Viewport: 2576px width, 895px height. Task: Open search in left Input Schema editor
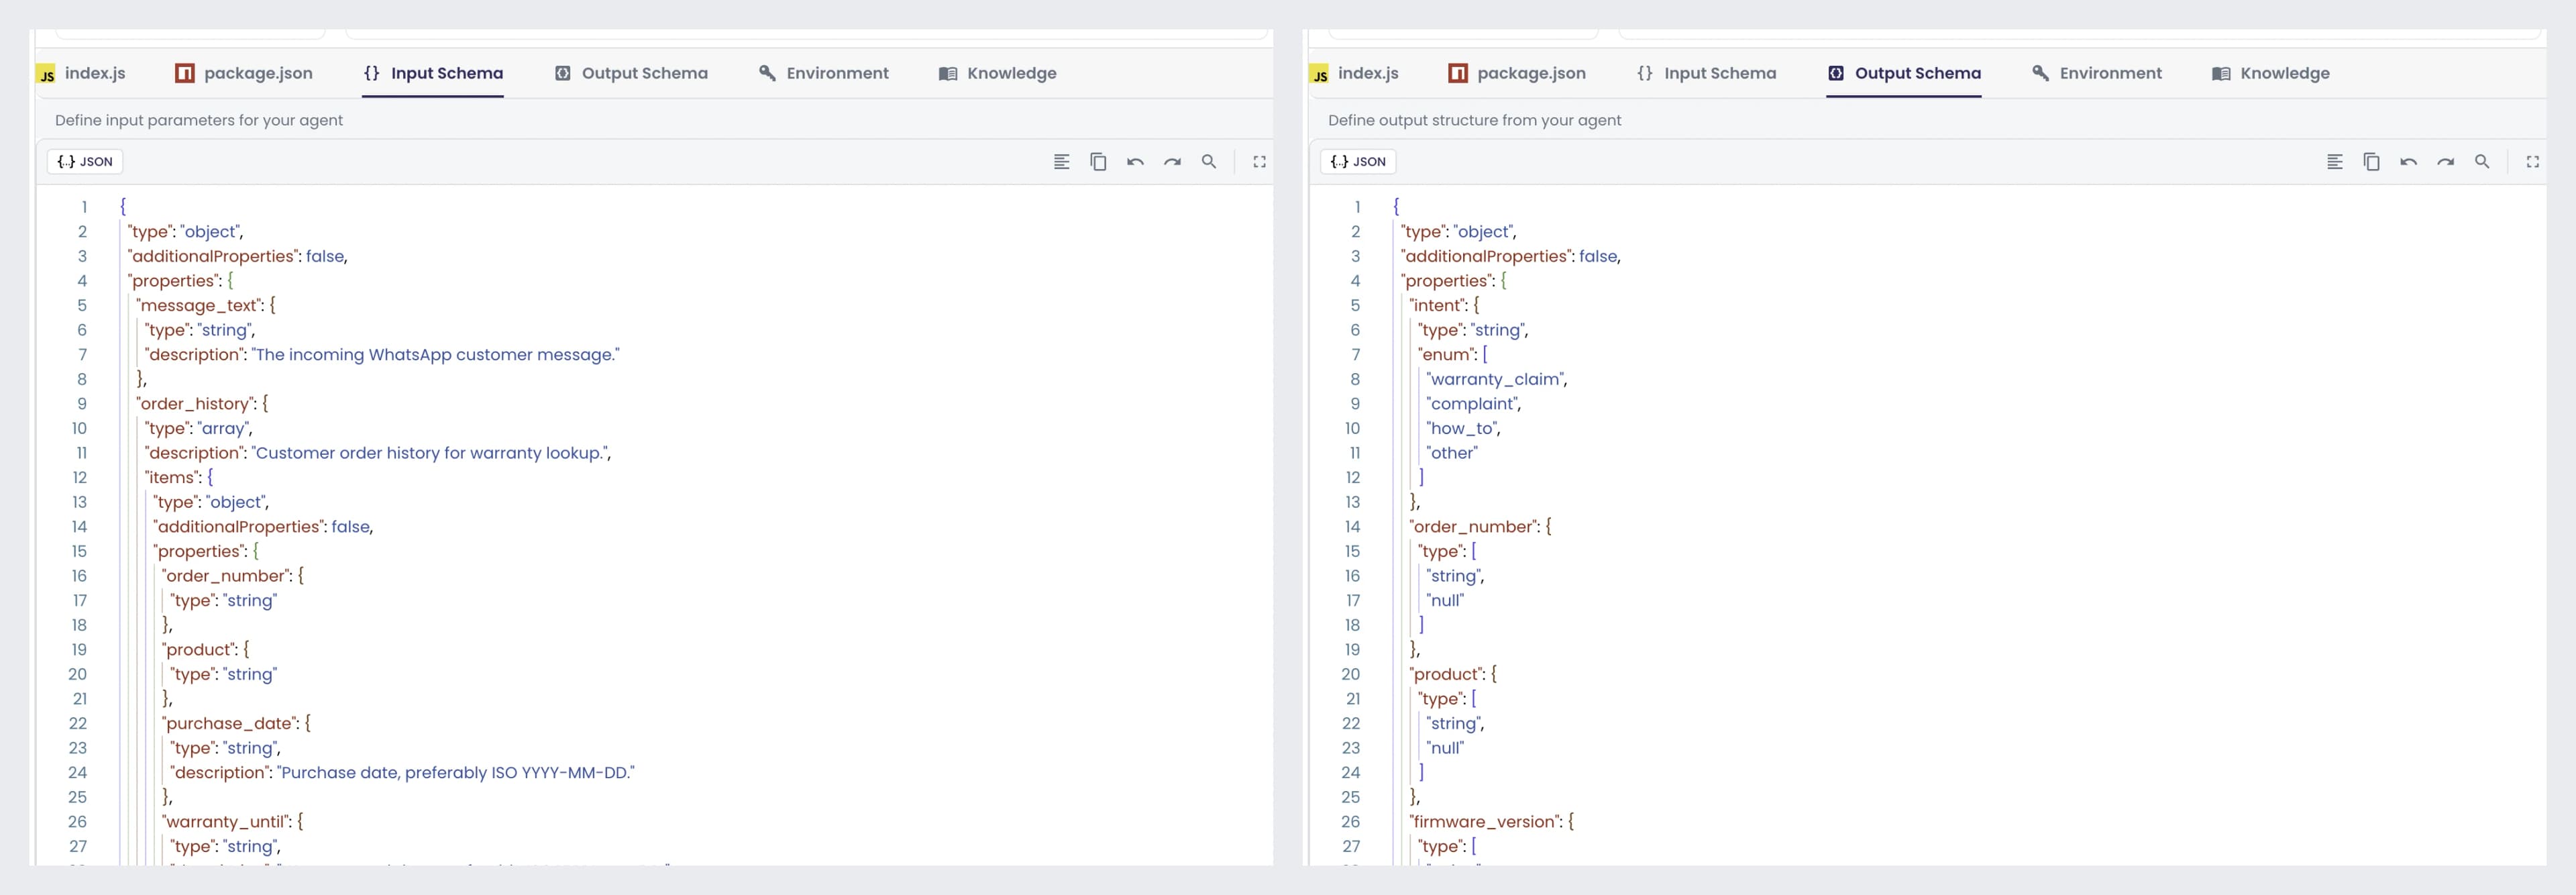pyautogui.click(x=1209, y=162)
